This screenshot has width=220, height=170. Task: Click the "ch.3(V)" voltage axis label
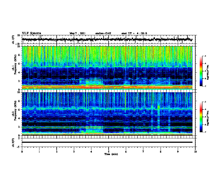[x=13, y=142]
